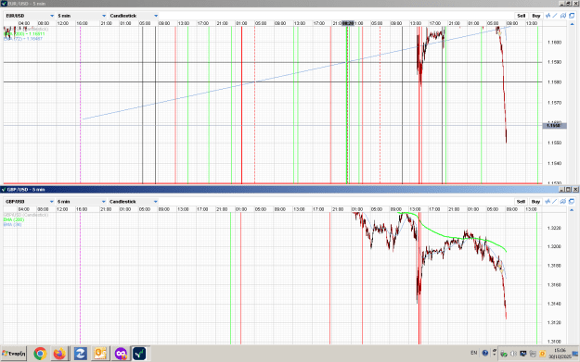Open the blue arrows app in the taskbar
Image resolution: width=580 pixels, height=362 pixels.
[80, 354]
